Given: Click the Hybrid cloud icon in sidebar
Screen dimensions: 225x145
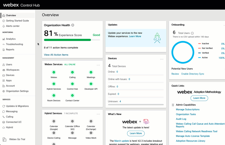Looking at the screenshot, I should 4,127.
